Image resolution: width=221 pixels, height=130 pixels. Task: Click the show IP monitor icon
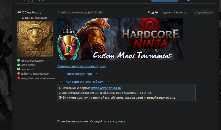click(x=18, y=69)
